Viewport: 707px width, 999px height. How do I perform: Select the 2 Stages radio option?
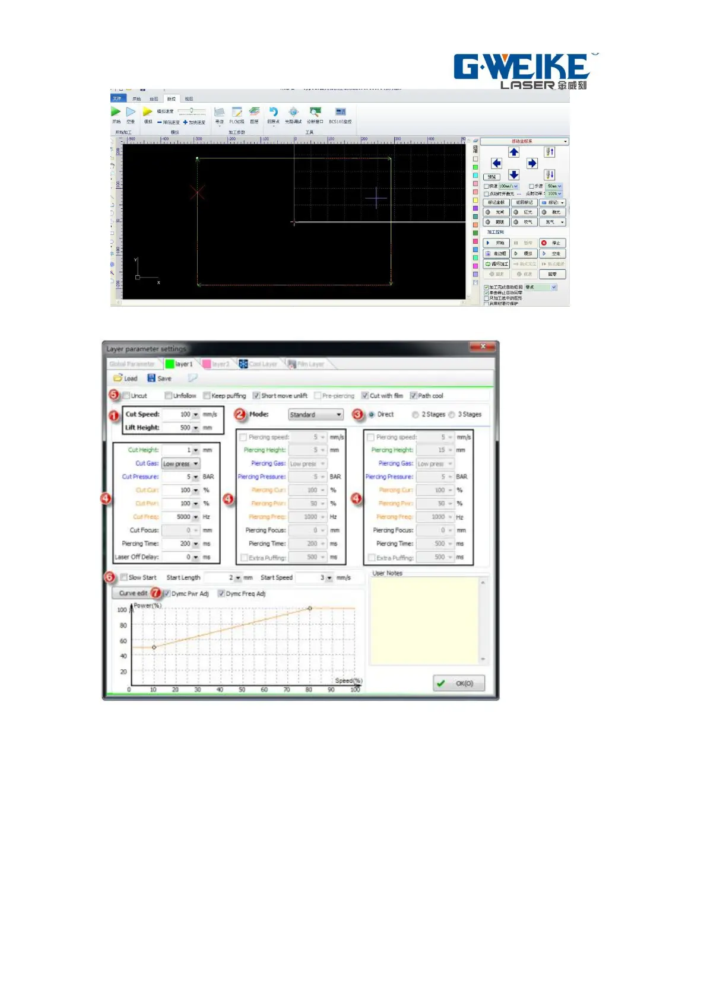point(416,414)
